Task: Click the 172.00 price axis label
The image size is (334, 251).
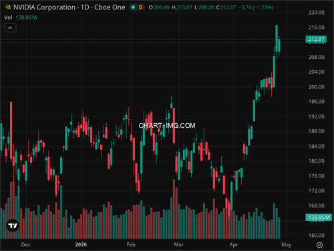Action: click(x=316, y=191)
